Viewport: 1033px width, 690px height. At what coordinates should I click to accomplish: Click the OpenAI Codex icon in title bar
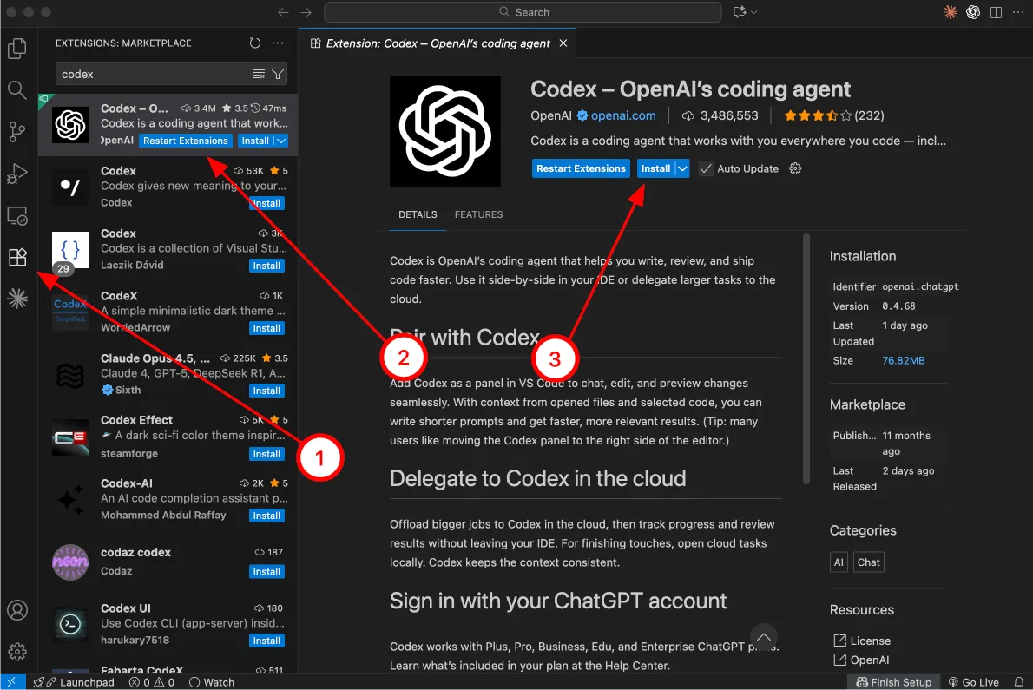(973, 12)
